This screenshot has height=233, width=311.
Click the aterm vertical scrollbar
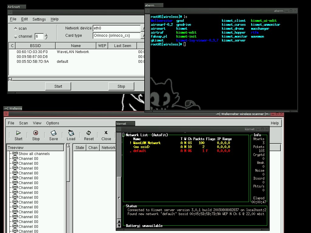(147, 62)
